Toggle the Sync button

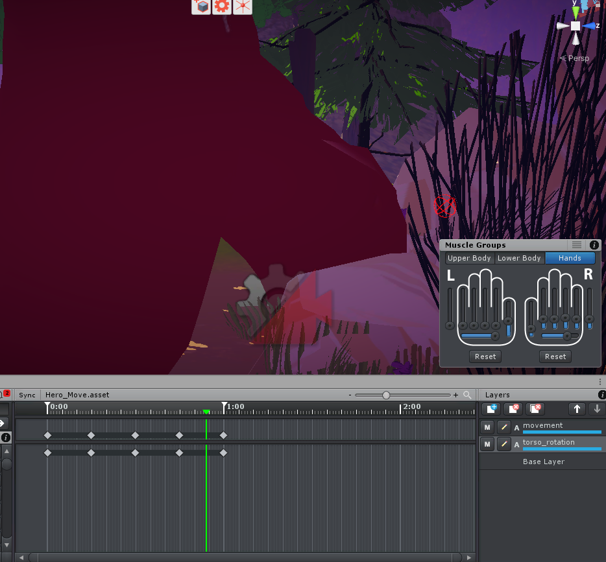click(x=27, y=395)
